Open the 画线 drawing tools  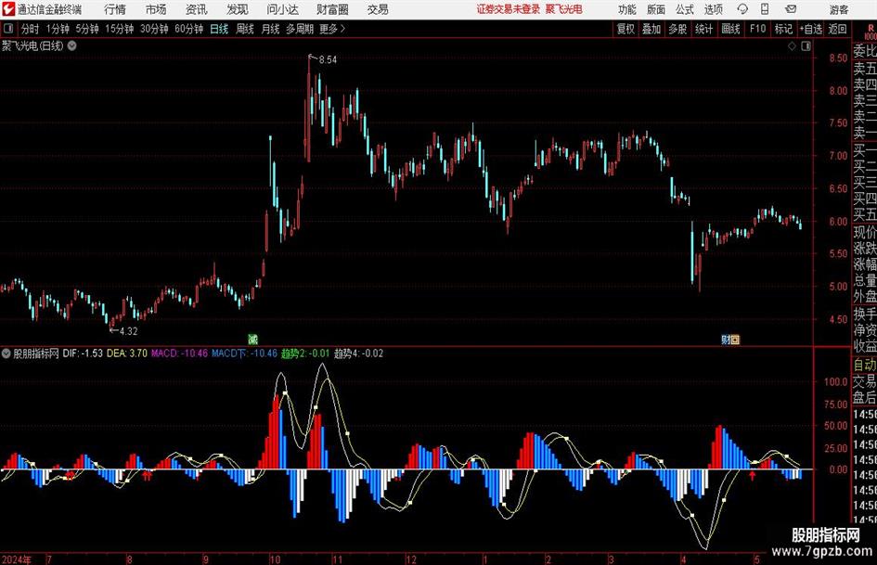(x=730, y=29)
